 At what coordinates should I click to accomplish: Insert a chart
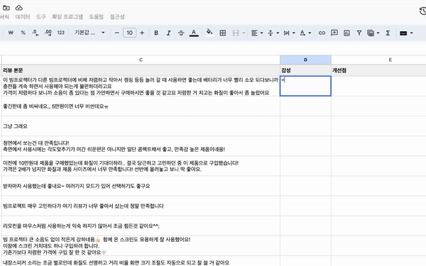coord(346,33)
